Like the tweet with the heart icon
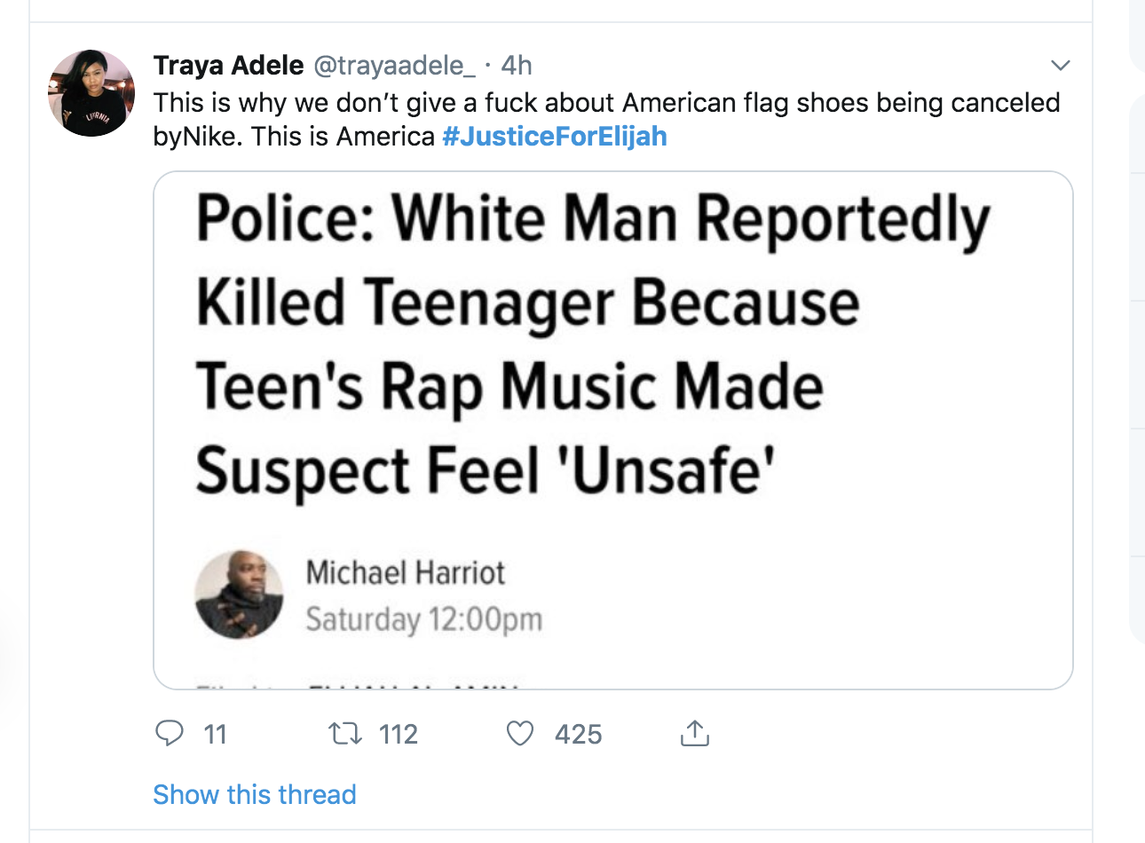The image size is (1145, 843). [x=520, y=734]
